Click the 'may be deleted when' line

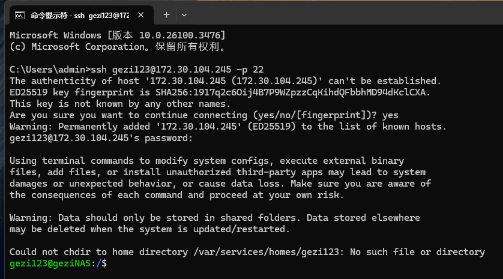point(149,229)
